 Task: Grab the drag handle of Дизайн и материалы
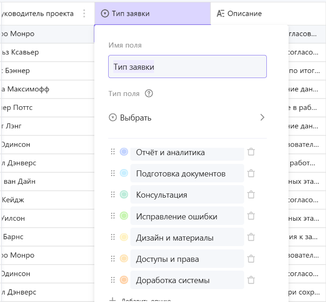(x=113, y=237)
